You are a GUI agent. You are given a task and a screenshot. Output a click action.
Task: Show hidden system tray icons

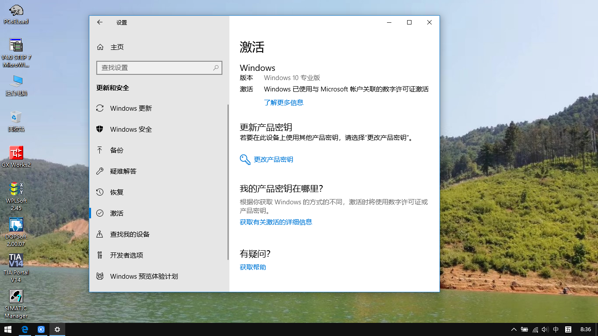tap(514, 329)
